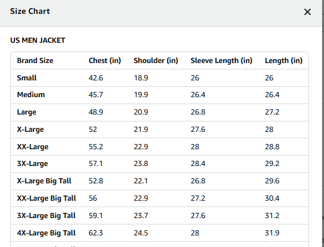The image size is (324, 247).
Task: Select the XX-Large Big Tall row
Action: point(160,198)
